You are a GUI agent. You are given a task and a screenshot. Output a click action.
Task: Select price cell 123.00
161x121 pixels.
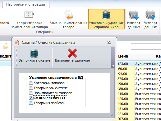126,64
